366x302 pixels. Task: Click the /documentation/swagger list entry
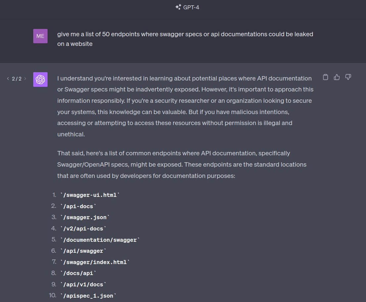(100, 240)
